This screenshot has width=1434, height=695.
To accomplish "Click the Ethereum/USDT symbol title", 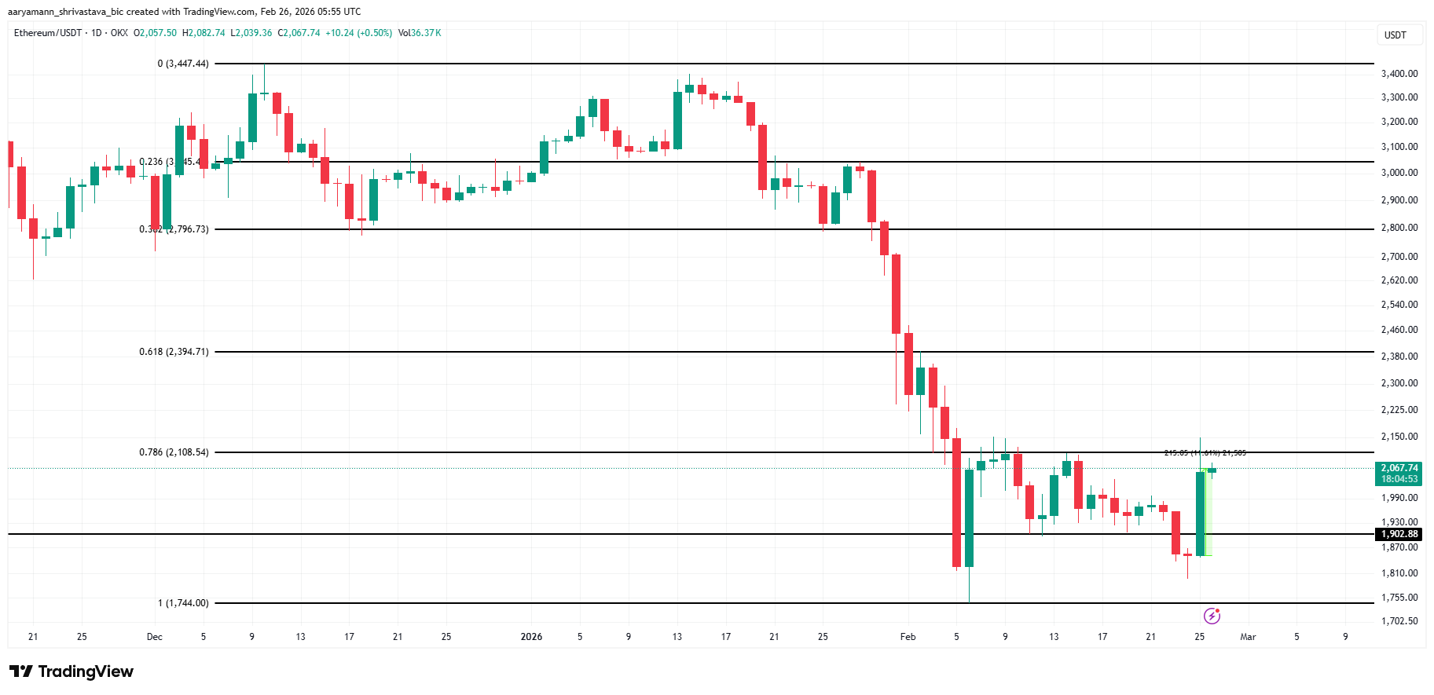I will (x=47, y=33).
